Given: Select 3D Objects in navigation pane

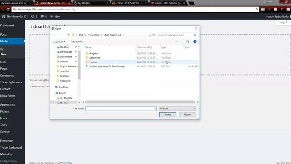Looking at the screenshot, I should coord(66,98).
